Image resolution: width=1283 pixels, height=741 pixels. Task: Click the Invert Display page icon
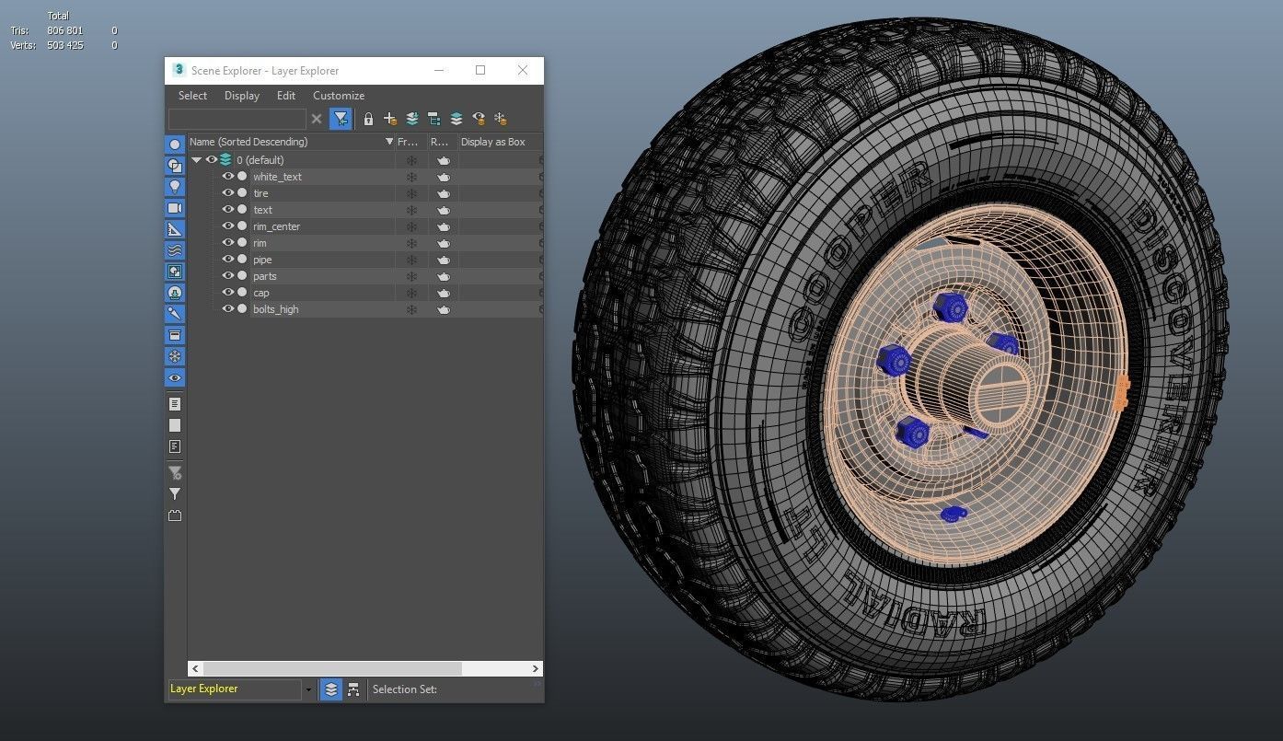[x=175, y=446]
